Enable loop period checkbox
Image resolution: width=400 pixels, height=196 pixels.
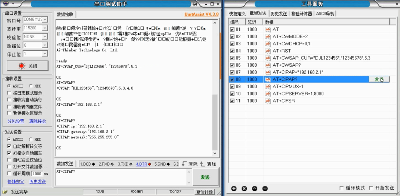pyautogui.click(x=9, y=174)
